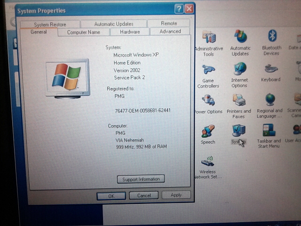Click '999 MHz, 992 MB of RAM' text
This screenshot has height=226, width=301.
(x=141, y=146)
